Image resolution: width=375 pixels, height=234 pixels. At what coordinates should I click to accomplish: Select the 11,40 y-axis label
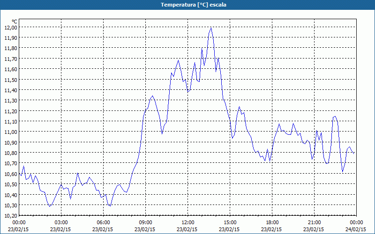(11, 90)
